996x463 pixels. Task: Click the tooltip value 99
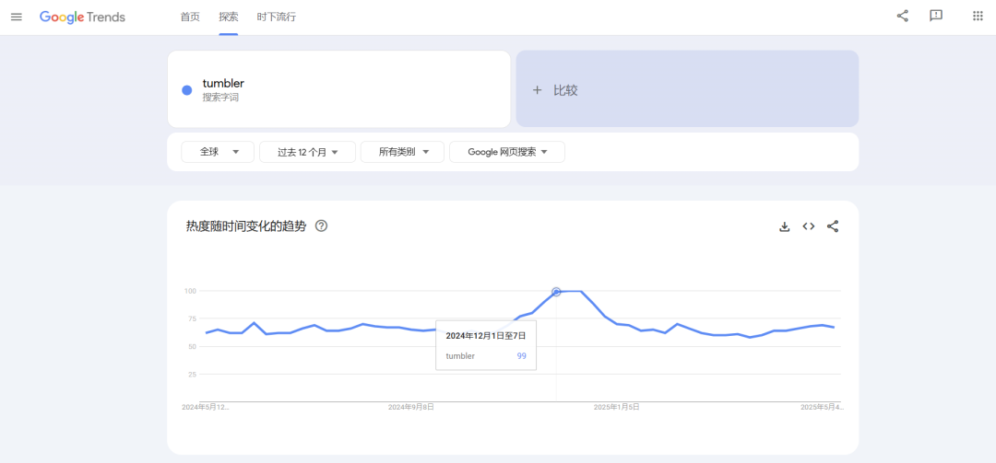pyautogui.click(x=521, y=356)
